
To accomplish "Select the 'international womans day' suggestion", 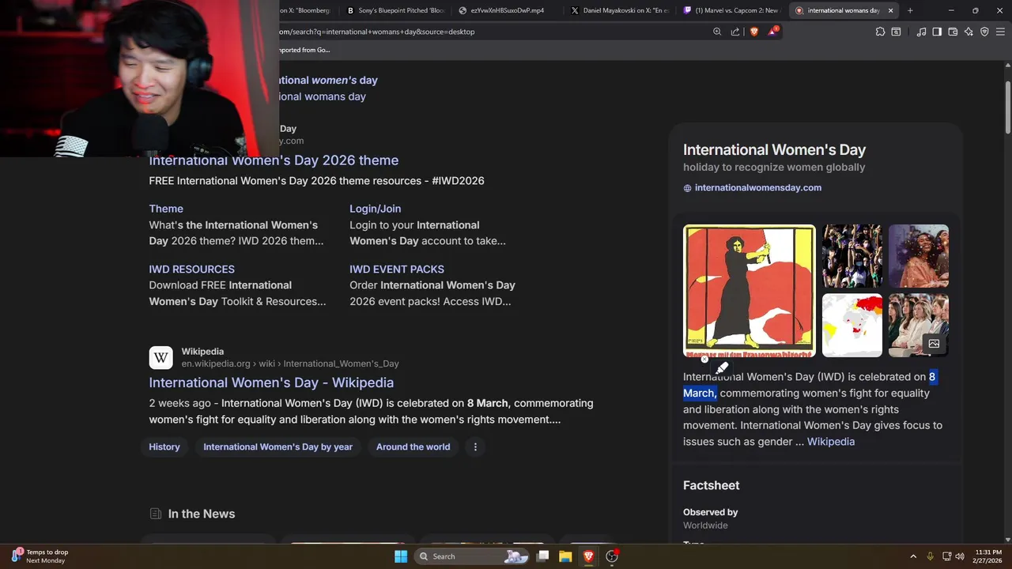I will tap(322, 96).
